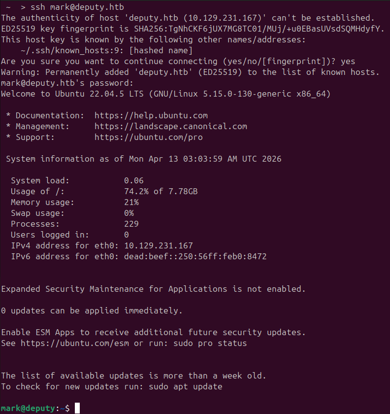Image resolution: width=390 pixels, height=414 pixels.
Task: Click the Processes count 229
Action: pyautogui.click(x=131, y=224)
